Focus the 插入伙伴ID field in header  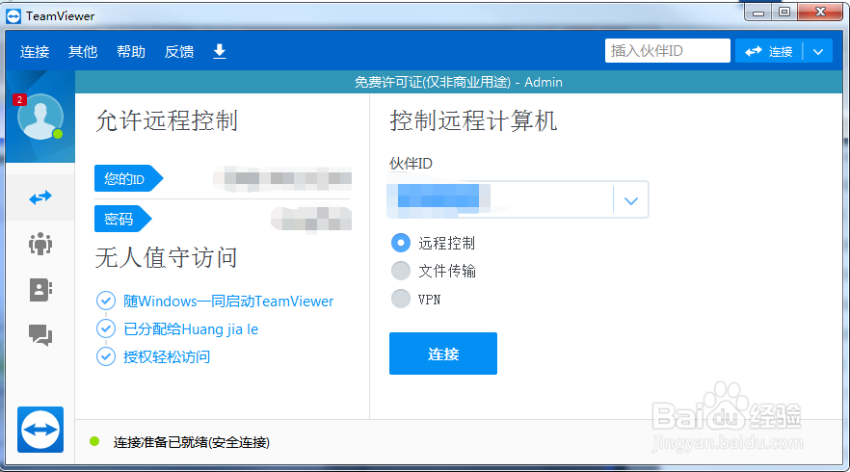tap(667, 51)
